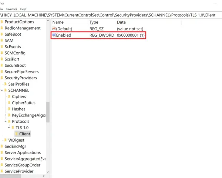Image resolution: width=222 pixels, height=178 pixels.
Task: Click the (value not set) data cell
Action: pyautogui.click(x=130, y=29)
